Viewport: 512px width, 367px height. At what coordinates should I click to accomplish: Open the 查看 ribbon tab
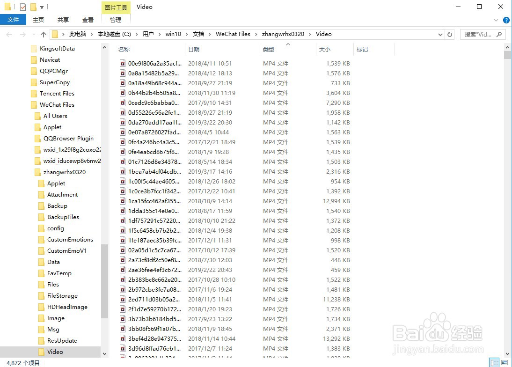pyautogui.click(x=88, y=20)
